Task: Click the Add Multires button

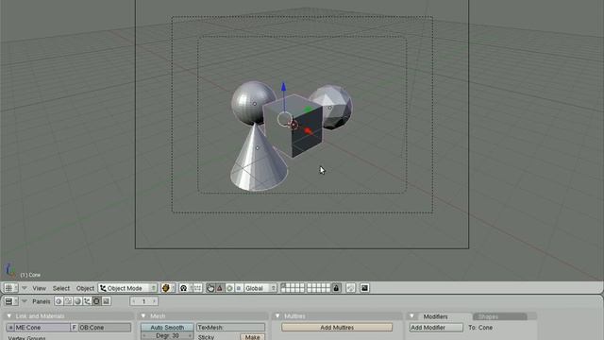Action: 337,328
